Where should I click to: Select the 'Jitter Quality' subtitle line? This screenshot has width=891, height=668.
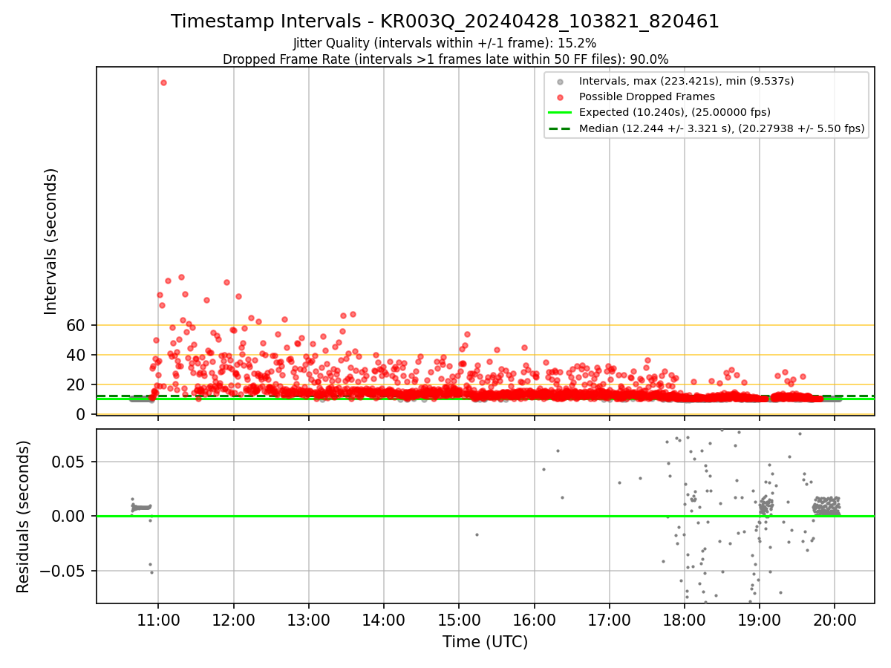pos(445,43)
